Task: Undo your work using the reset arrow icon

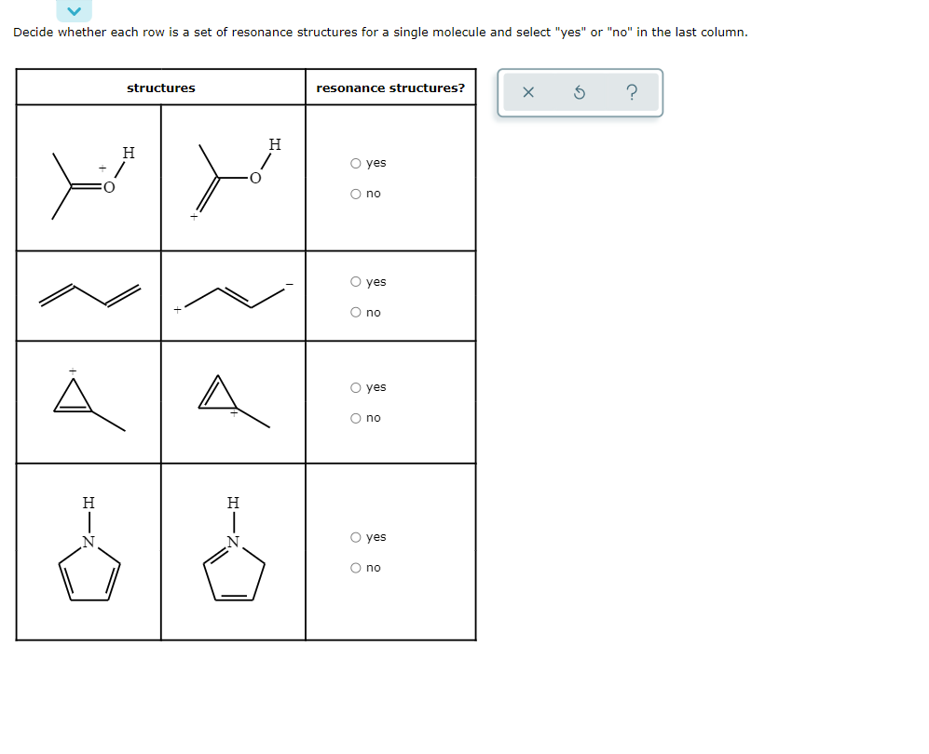Action: (581, 91)
